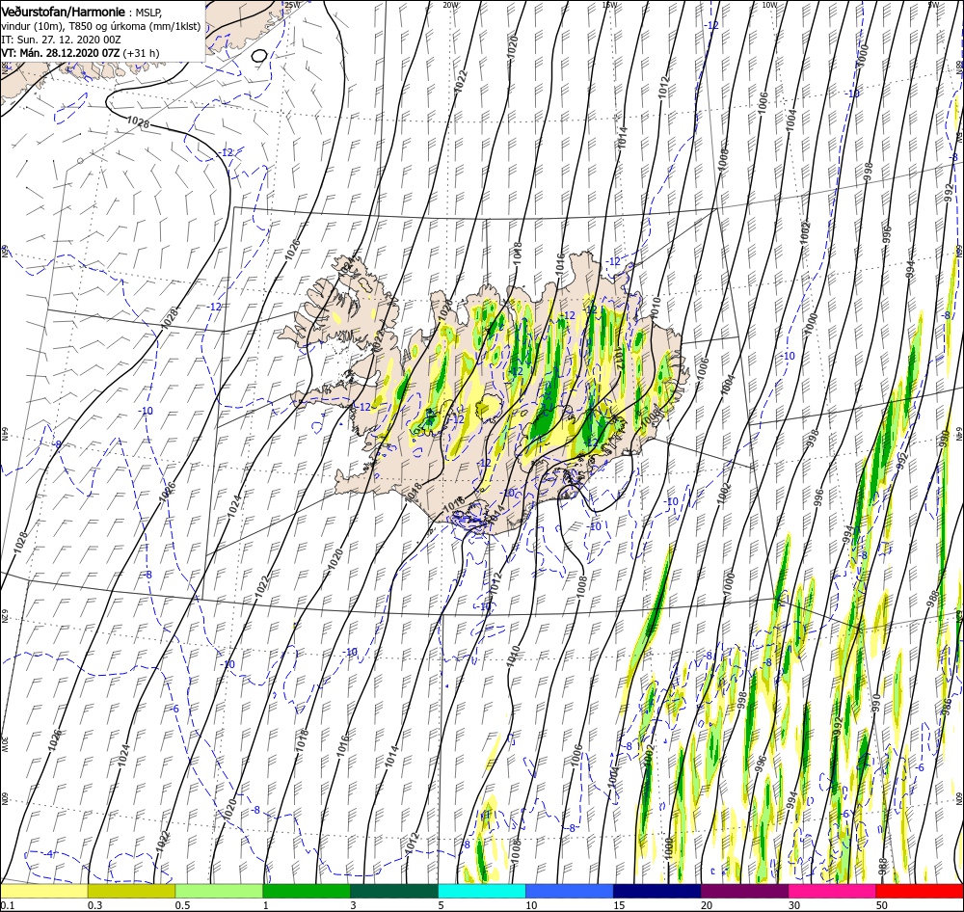The height and width of the screenshot is (912, 964).
Task: Click the '25W' longitude label
Action: coord(292,5)
